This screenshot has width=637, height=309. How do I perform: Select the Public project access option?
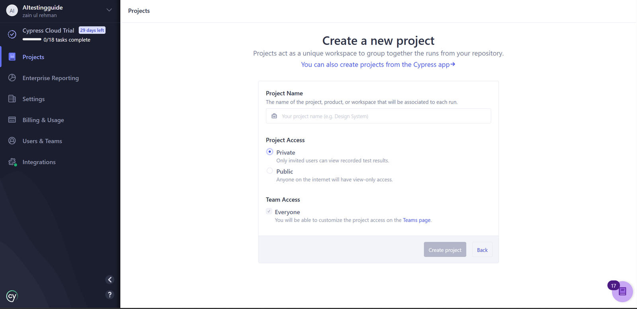270,171
